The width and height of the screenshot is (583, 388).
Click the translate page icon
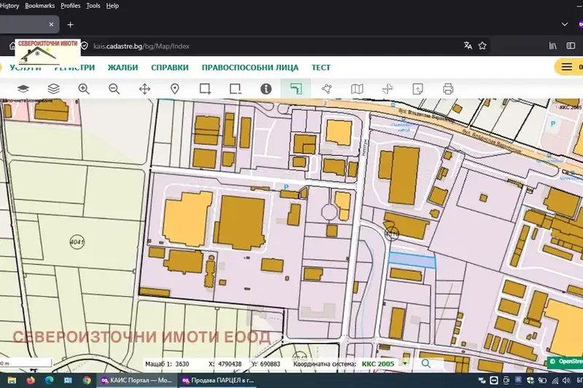click(468, 46)
